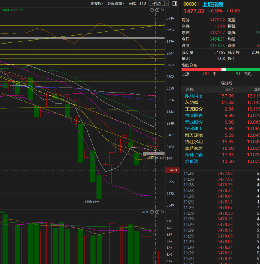This screenshot has width=260, height=264.
Task: Close the VOL indicator panel
Action: click(162, 212)
